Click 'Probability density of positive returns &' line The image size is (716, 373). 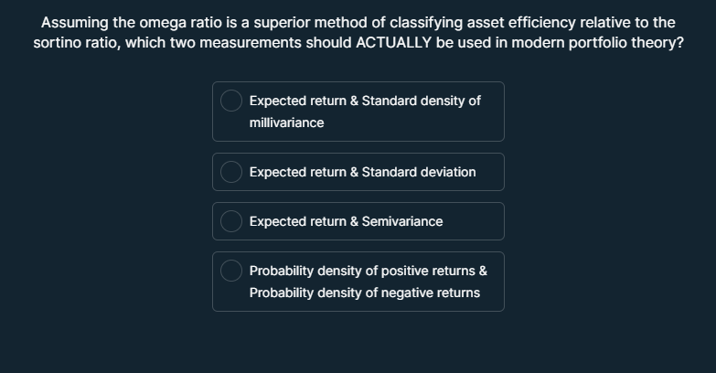pyautogui.click(x=368, y=271)
